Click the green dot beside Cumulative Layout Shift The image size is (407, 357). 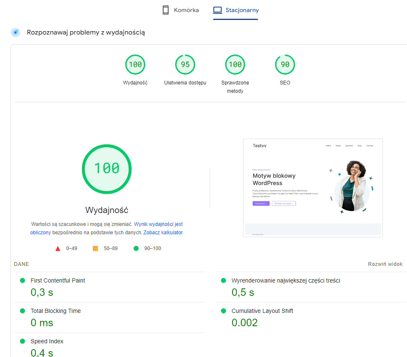224,311
